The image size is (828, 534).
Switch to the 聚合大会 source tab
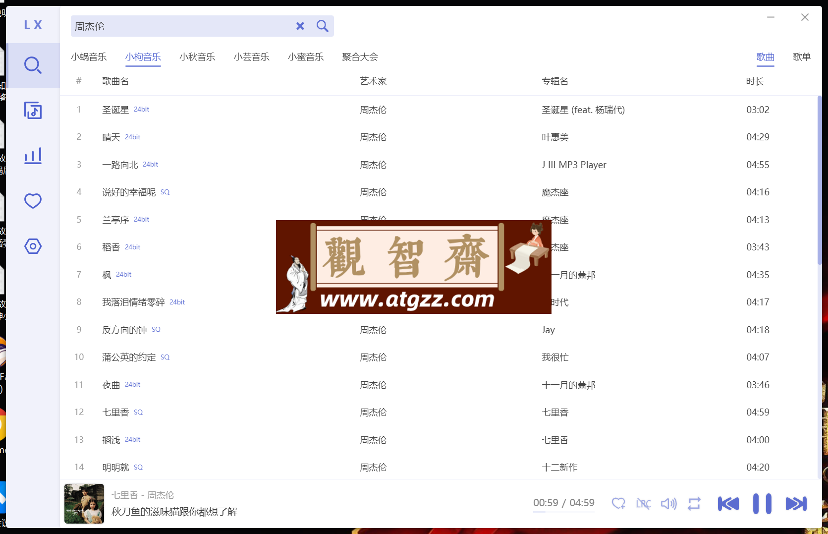pyautogui.click(x=360, y=57)
